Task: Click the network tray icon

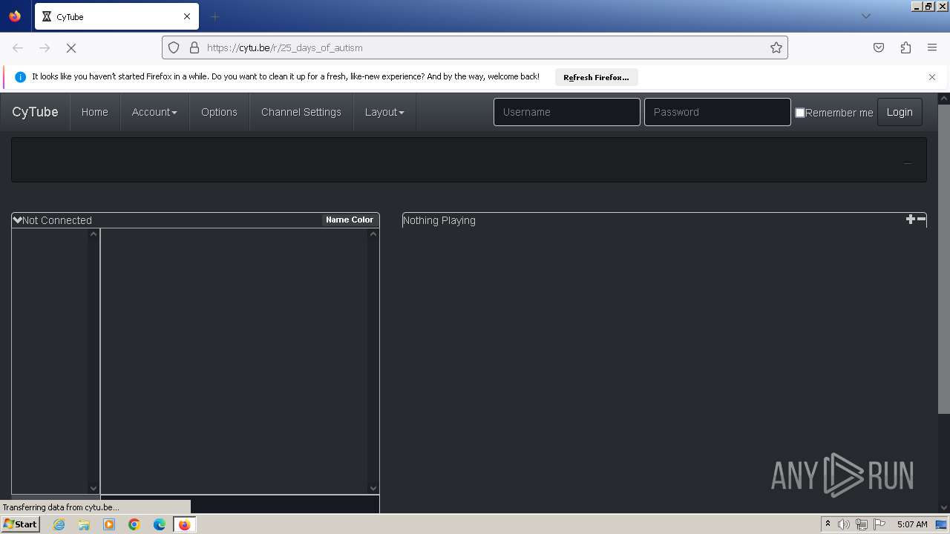Action: (862, 524)
